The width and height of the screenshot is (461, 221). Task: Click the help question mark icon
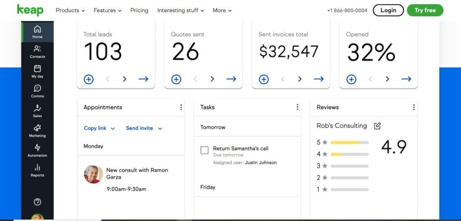(37, 202)
